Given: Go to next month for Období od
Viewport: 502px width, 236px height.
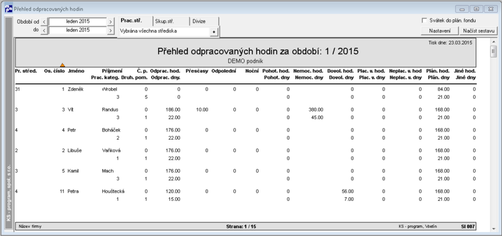Looking at the screenshot, I should (x=110, y=22).
